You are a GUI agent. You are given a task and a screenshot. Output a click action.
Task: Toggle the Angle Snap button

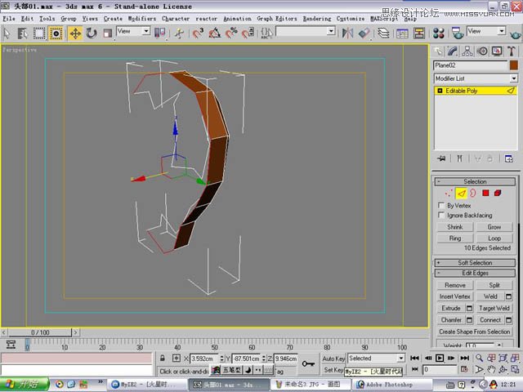(x=214, y=33)
